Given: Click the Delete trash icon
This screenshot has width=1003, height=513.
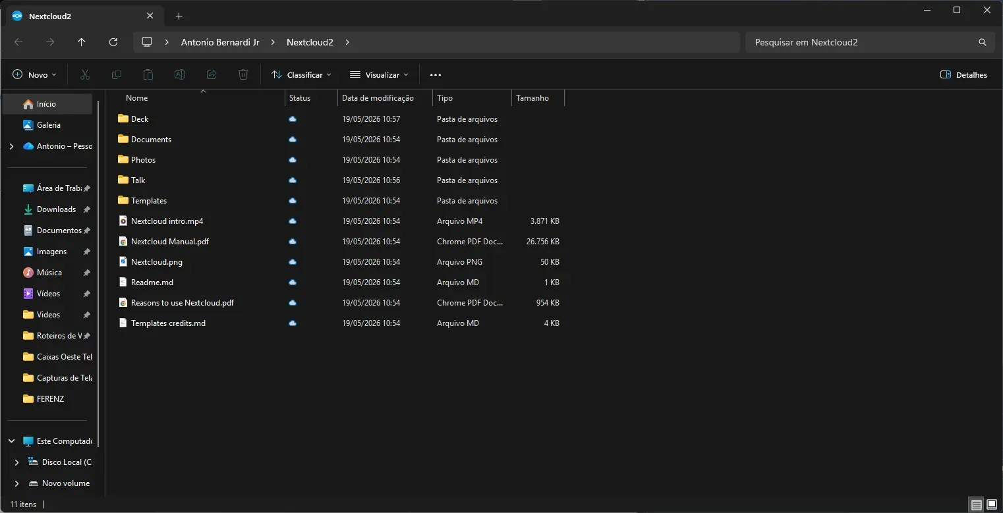Looking at the screenshot, I should [243, 74].
